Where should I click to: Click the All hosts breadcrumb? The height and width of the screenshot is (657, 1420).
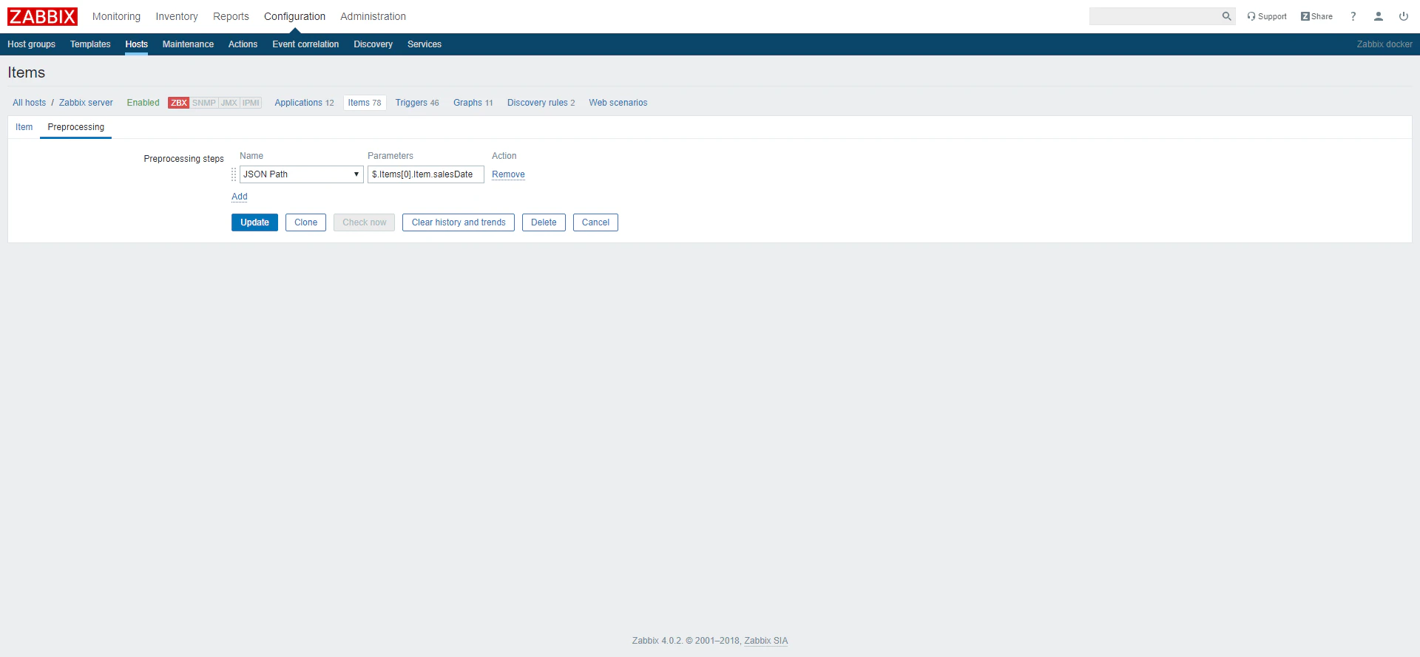pos(29,103)
